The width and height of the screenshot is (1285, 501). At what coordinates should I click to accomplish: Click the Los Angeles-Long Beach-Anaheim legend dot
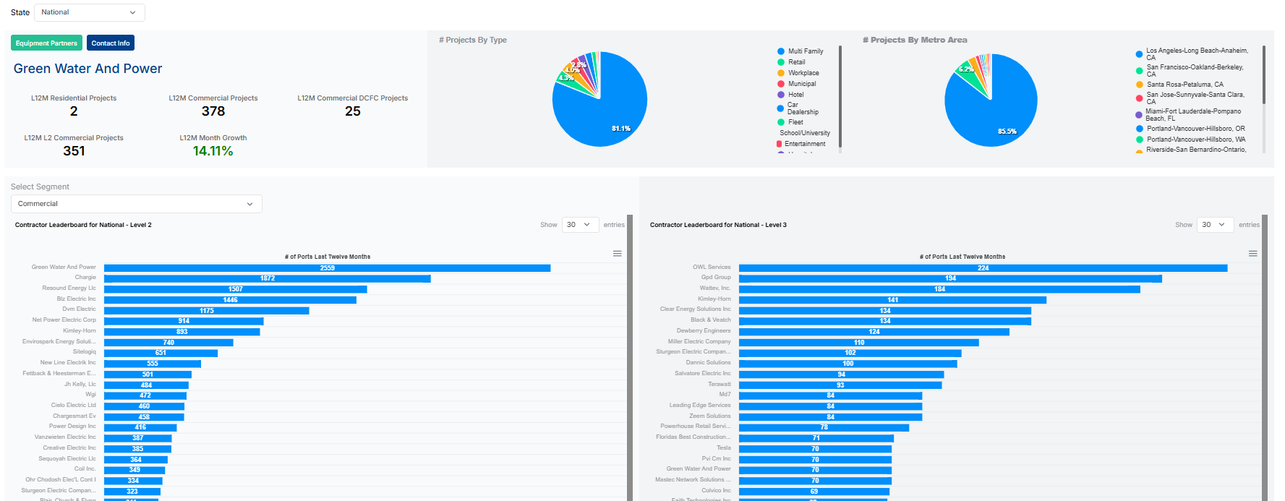1139,54
